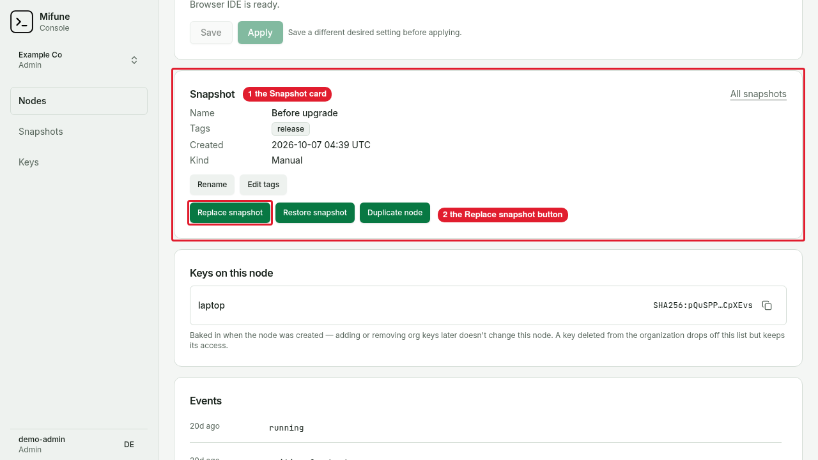Click the Restore snapshot button
This screenshot has height=460, width=818.
point(315,213)
